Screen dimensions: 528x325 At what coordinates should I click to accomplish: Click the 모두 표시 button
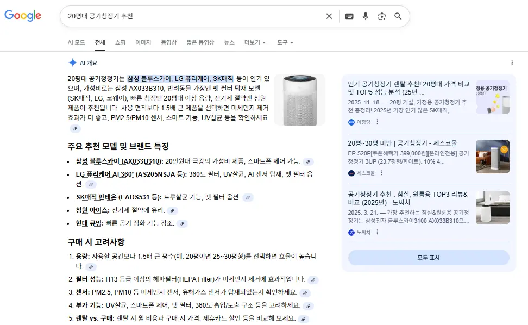(x=429, y=258)
